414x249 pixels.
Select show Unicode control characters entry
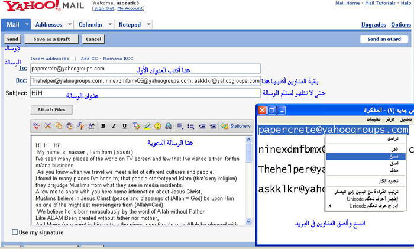point(366,199)
